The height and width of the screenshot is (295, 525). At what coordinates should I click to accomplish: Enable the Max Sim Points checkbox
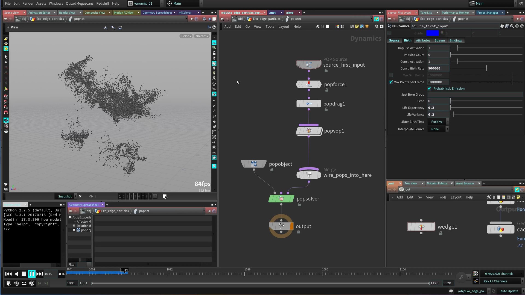point(391,75)
